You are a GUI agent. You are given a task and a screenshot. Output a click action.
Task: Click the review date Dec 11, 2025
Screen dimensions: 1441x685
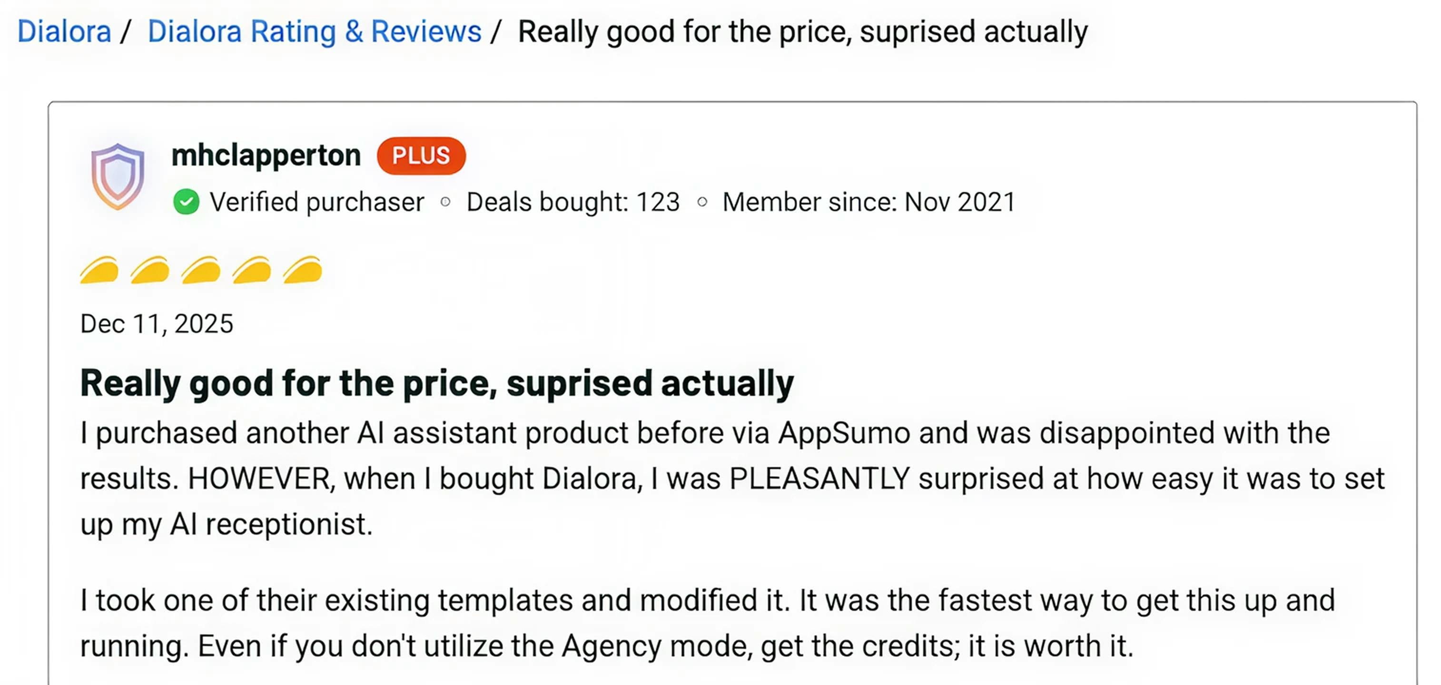(x=157, y=324)
